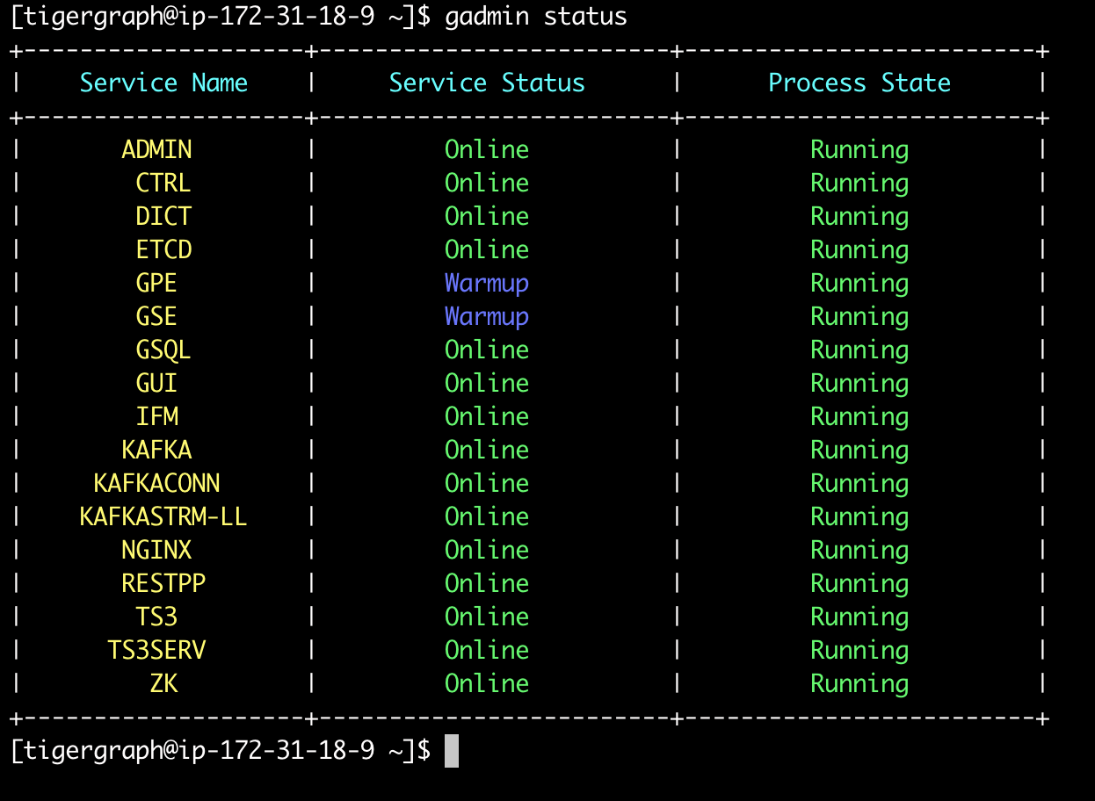Image resolution: width=1095 pixels, height=801 pixels.
Task: Click the Running state beside TS3SERV
Action: [859, 650]
